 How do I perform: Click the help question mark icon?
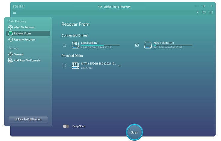tap(197, 13)
